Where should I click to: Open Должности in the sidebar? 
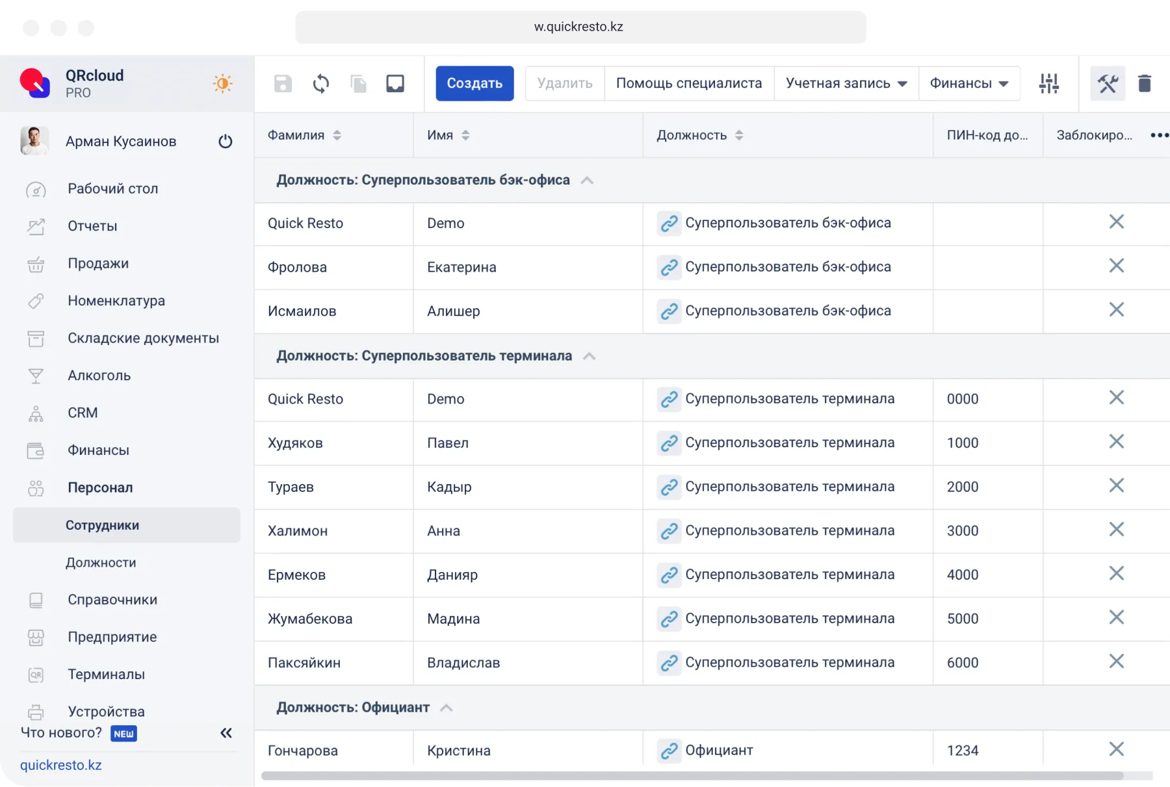(101, 563)
